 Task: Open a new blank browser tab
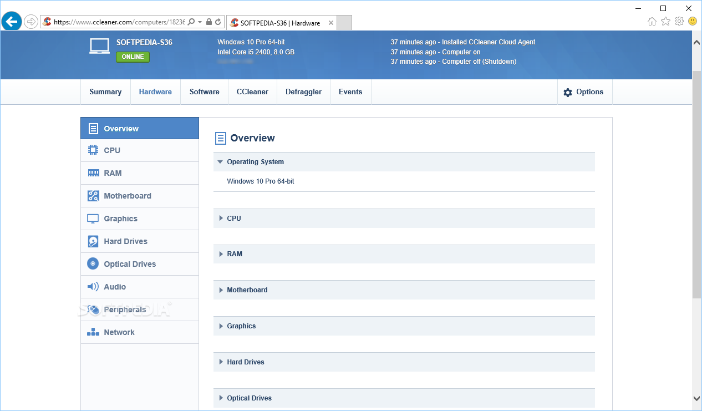tap(344, 23)
